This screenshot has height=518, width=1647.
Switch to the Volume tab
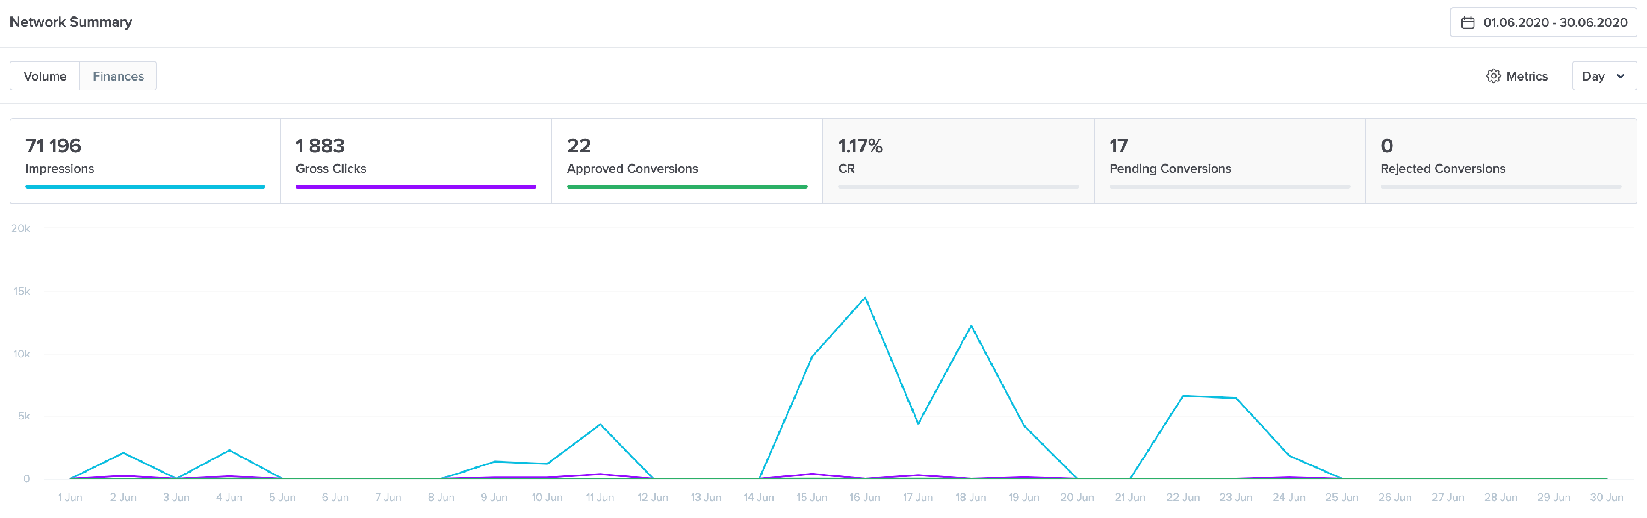(46, 75)
